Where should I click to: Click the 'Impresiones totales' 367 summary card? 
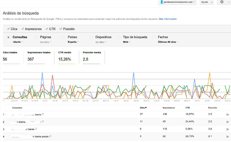[39, 58]
